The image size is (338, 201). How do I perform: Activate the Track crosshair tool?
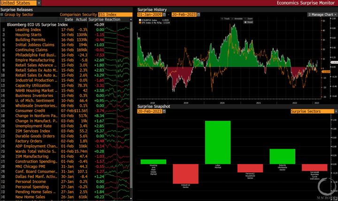pyautogui.click(x=225, y=19)
